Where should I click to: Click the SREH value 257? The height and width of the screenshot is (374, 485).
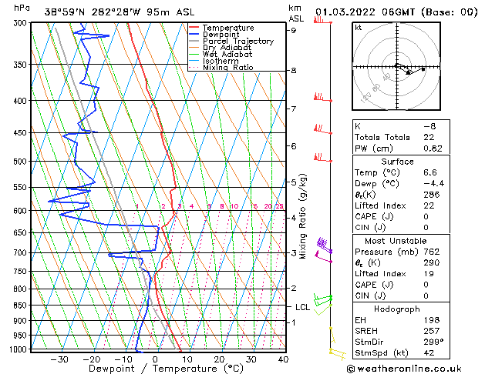click(x=432, y=331)
